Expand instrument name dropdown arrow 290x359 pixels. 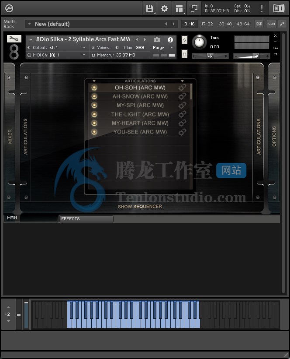31,39
